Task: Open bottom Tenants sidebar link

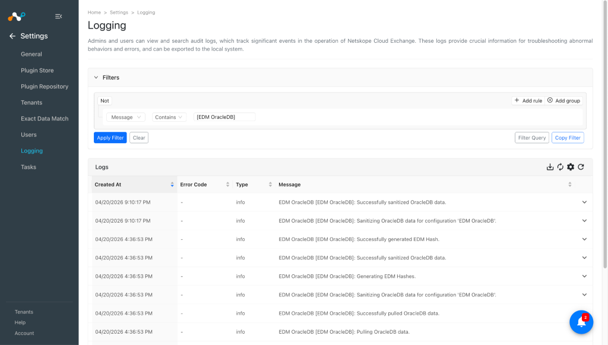Action: [24, 312]
